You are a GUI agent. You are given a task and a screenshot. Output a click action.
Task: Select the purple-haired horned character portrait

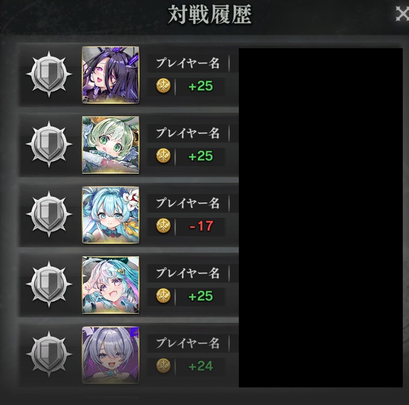point(111,75)
